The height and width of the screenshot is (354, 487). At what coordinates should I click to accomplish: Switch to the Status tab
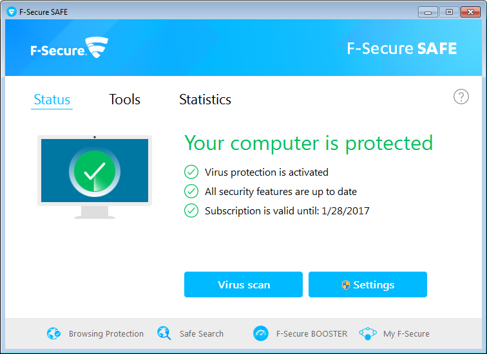click(52, 100)
